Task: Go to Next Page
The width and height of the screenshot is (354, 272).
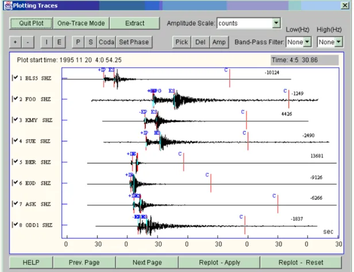Action: click(147, 262)
